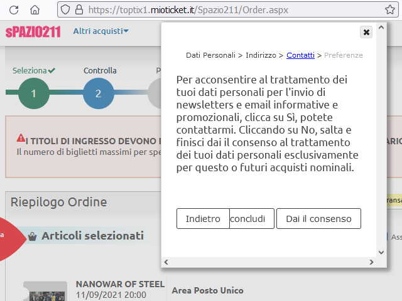This screenshot has width=402, height=301.
Task: Click the event date 11/09/2021 20:00
Action: (x=111, y=295)
